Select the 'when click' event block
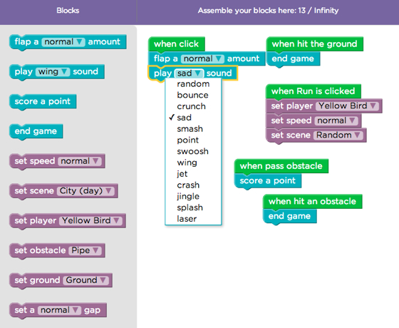399x328 pixels. 177,44
